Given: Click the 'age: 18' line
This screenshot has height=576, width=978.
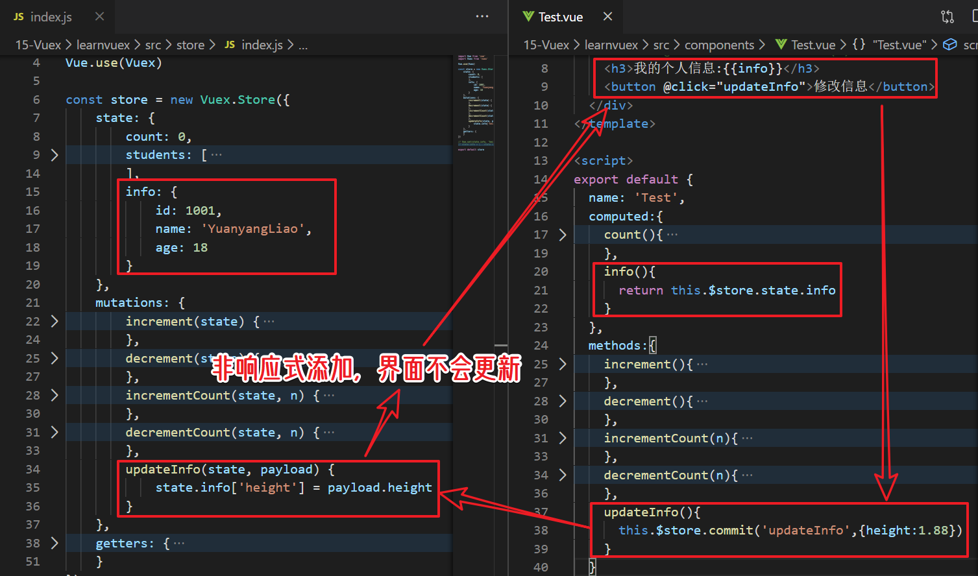Looking at the screenshot, I should [x=182, y=248].
